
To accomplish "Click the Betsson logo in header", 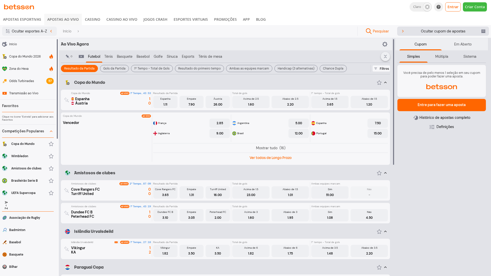I will pyautogui.click(x=19, y=7).
